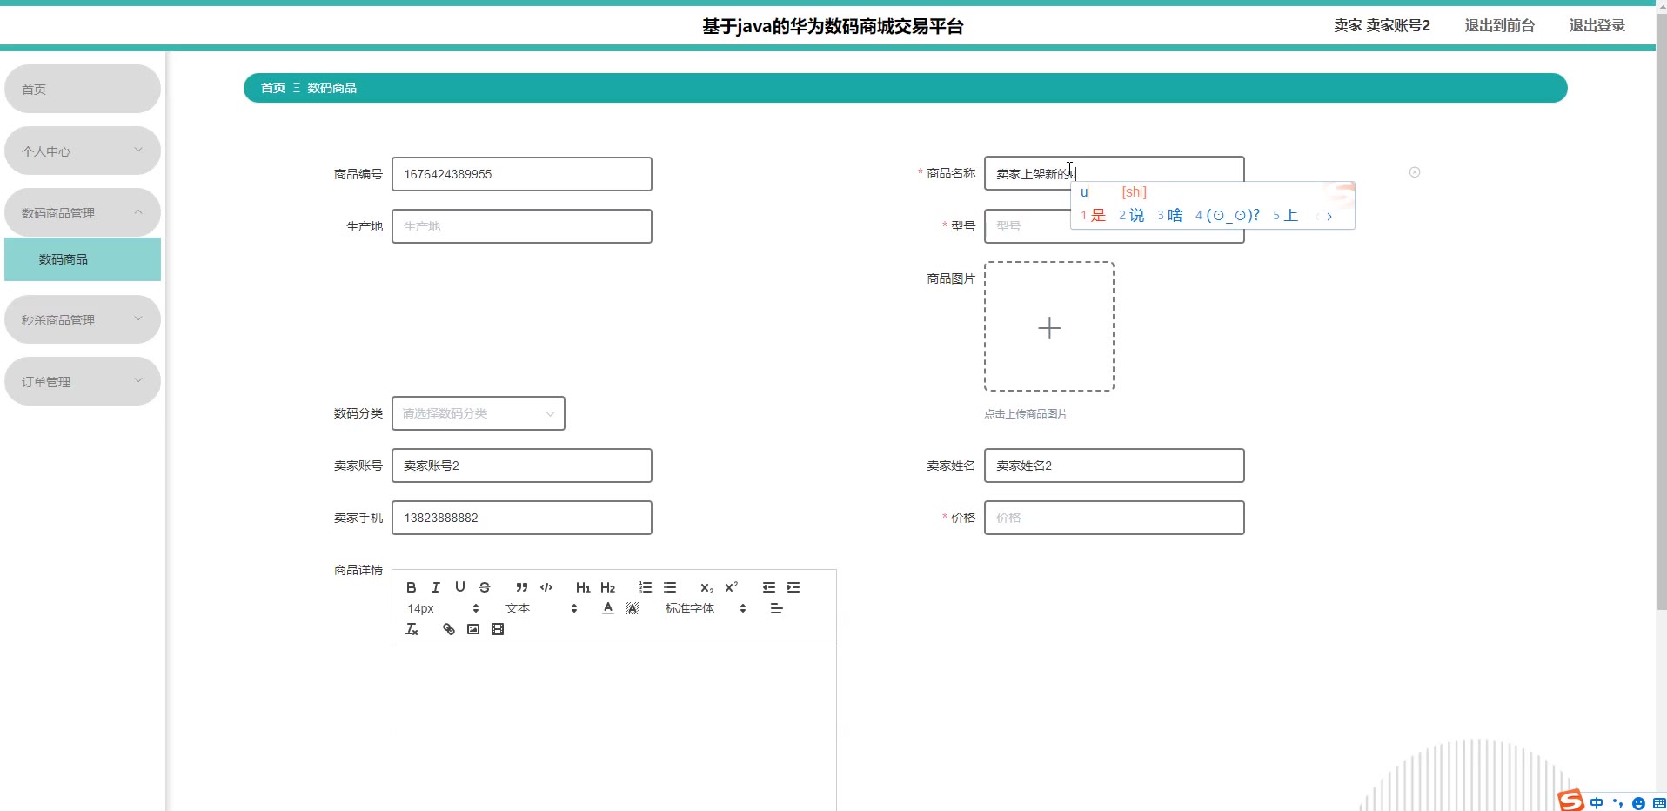Choose IME candidate 2 说
The width and height of the screenshot is (1667, 811).
click(x=1131, y=215)
